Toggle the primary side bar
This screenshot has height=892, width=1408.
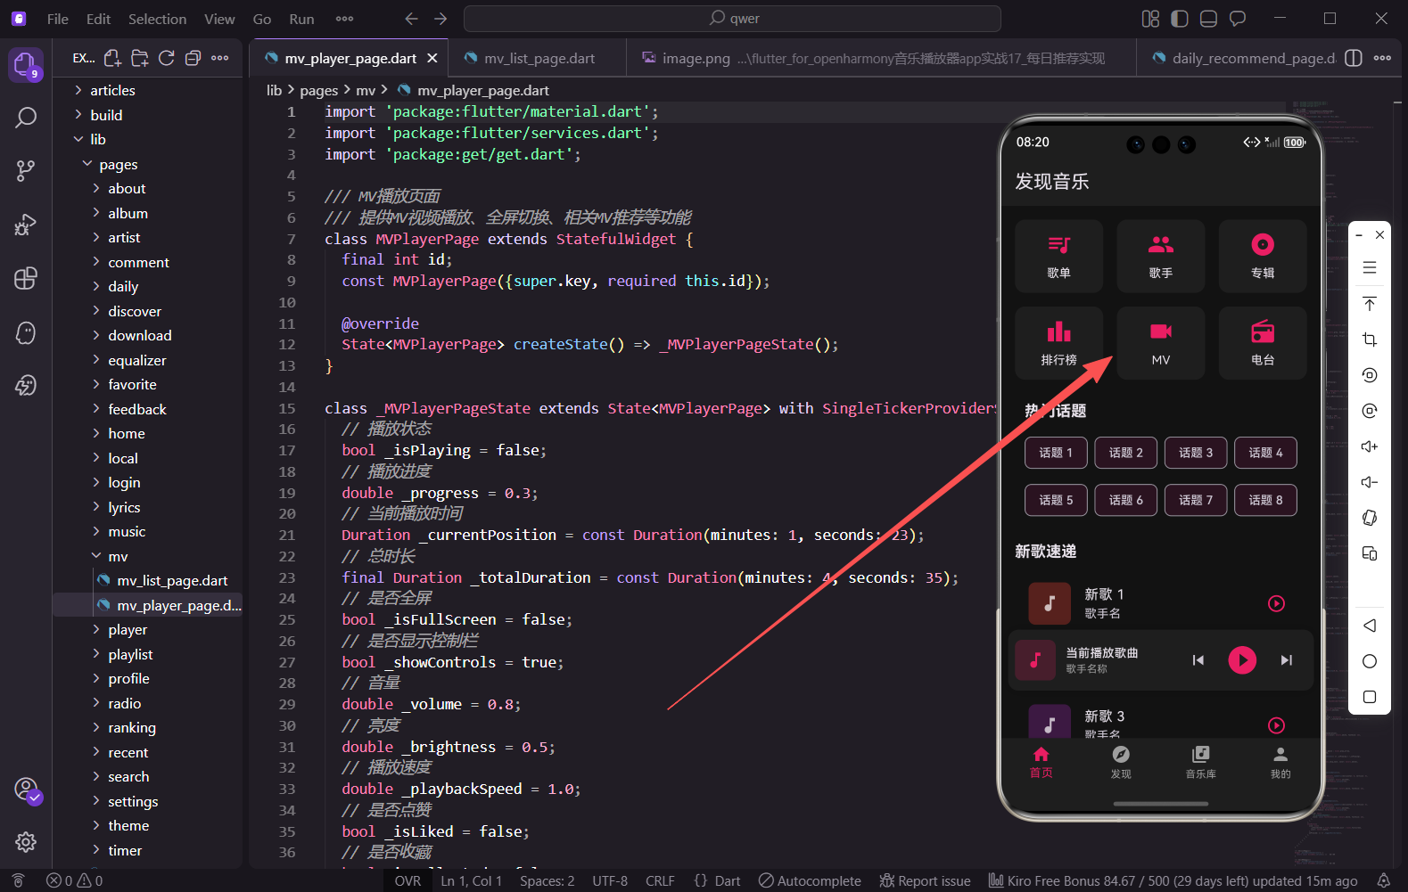pos(1180,19)
